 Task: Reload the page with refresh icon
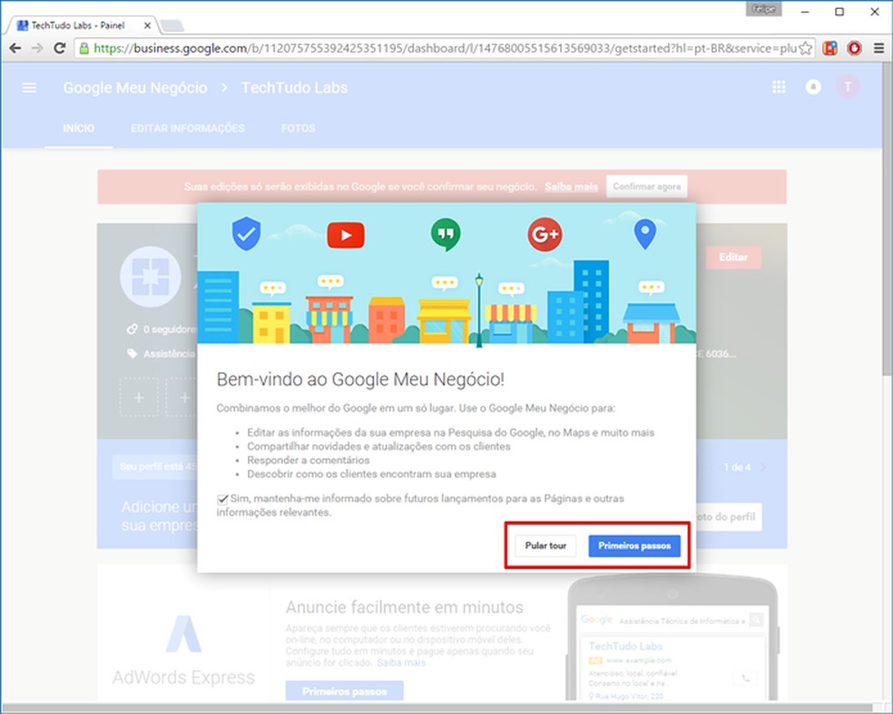59,48
